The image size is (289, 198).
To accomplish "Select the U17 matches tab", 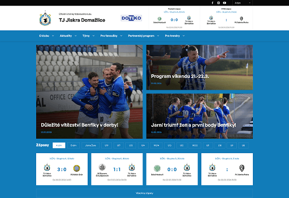I will pos(119,145).
